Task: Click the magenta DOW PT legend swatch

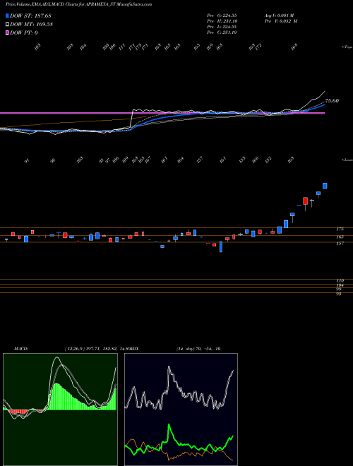Action: [x=7, y=32]
